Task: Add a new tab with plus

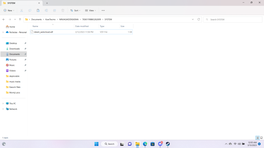Action: [47, 3]
